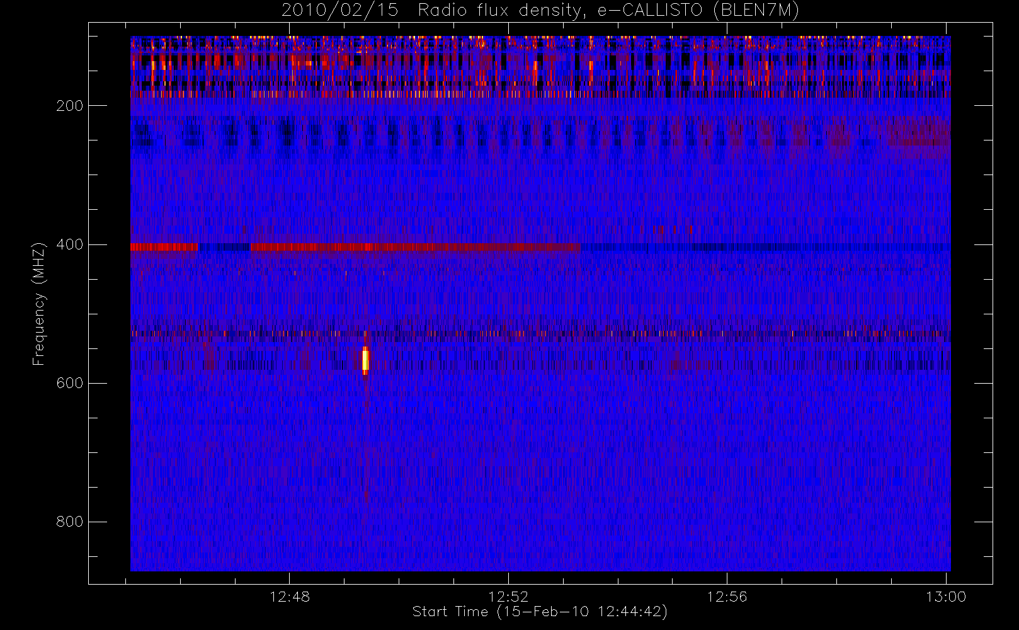Click the 600 frequency tick label
Screen dimensions: 1019x630
click(x=69, y=383)
